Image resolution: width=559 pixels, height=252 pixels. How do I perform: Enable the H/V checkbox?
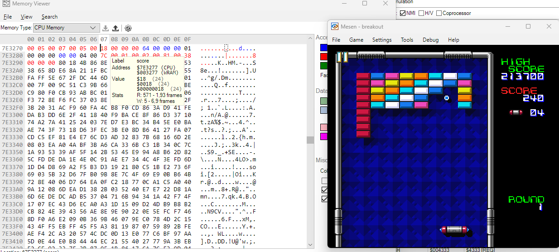(x=422, y=13)
